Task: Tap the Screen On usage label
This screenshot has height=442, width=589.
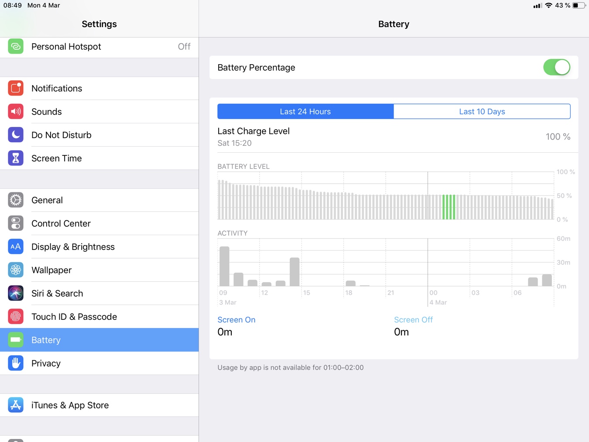Action: (x=236, y=320)
